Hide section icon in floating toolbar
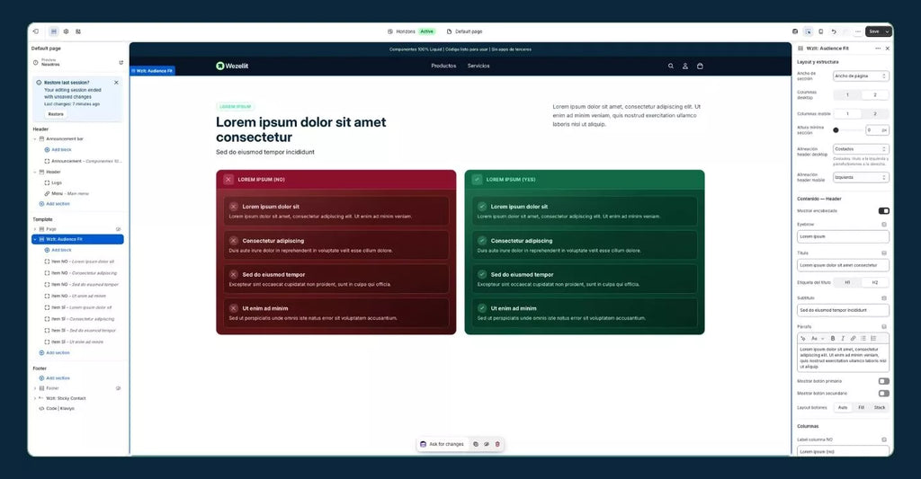The width and height of the screenshot is (921, 479). 487,444
